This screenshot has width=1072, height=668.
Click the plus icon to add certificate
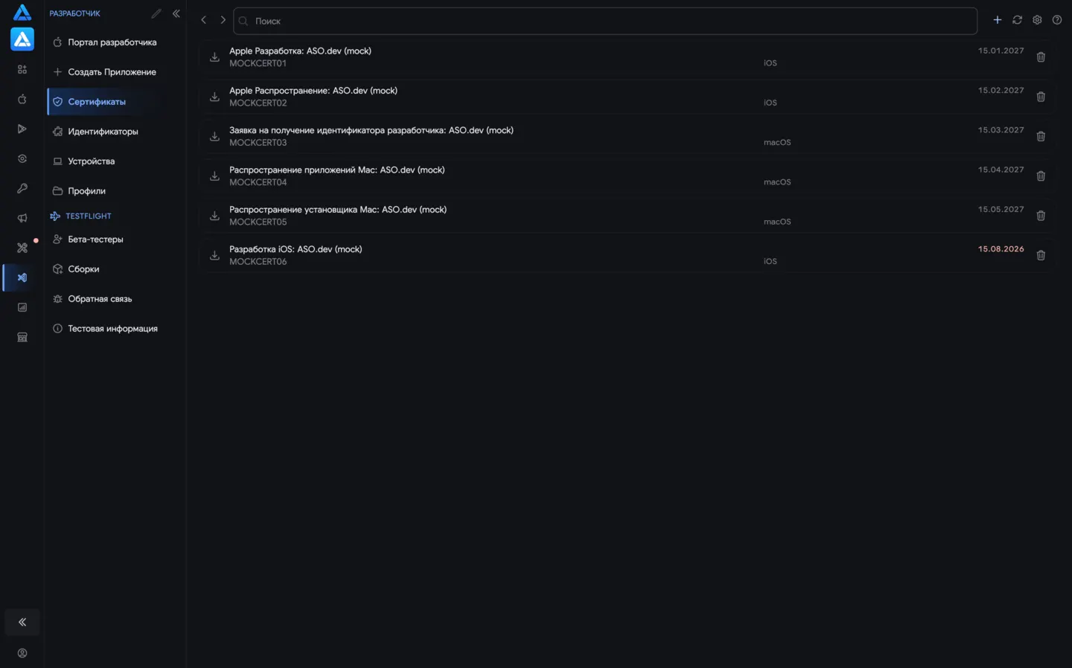coord(998,20)
